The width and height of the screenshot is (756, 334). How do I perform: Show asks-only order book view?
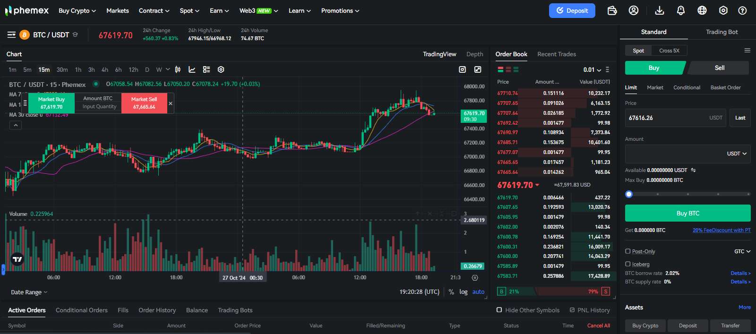(508, 69)
